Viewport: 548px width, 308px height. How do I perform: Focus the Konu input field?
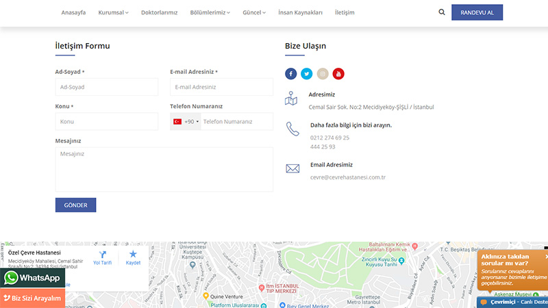pos(107,122)
